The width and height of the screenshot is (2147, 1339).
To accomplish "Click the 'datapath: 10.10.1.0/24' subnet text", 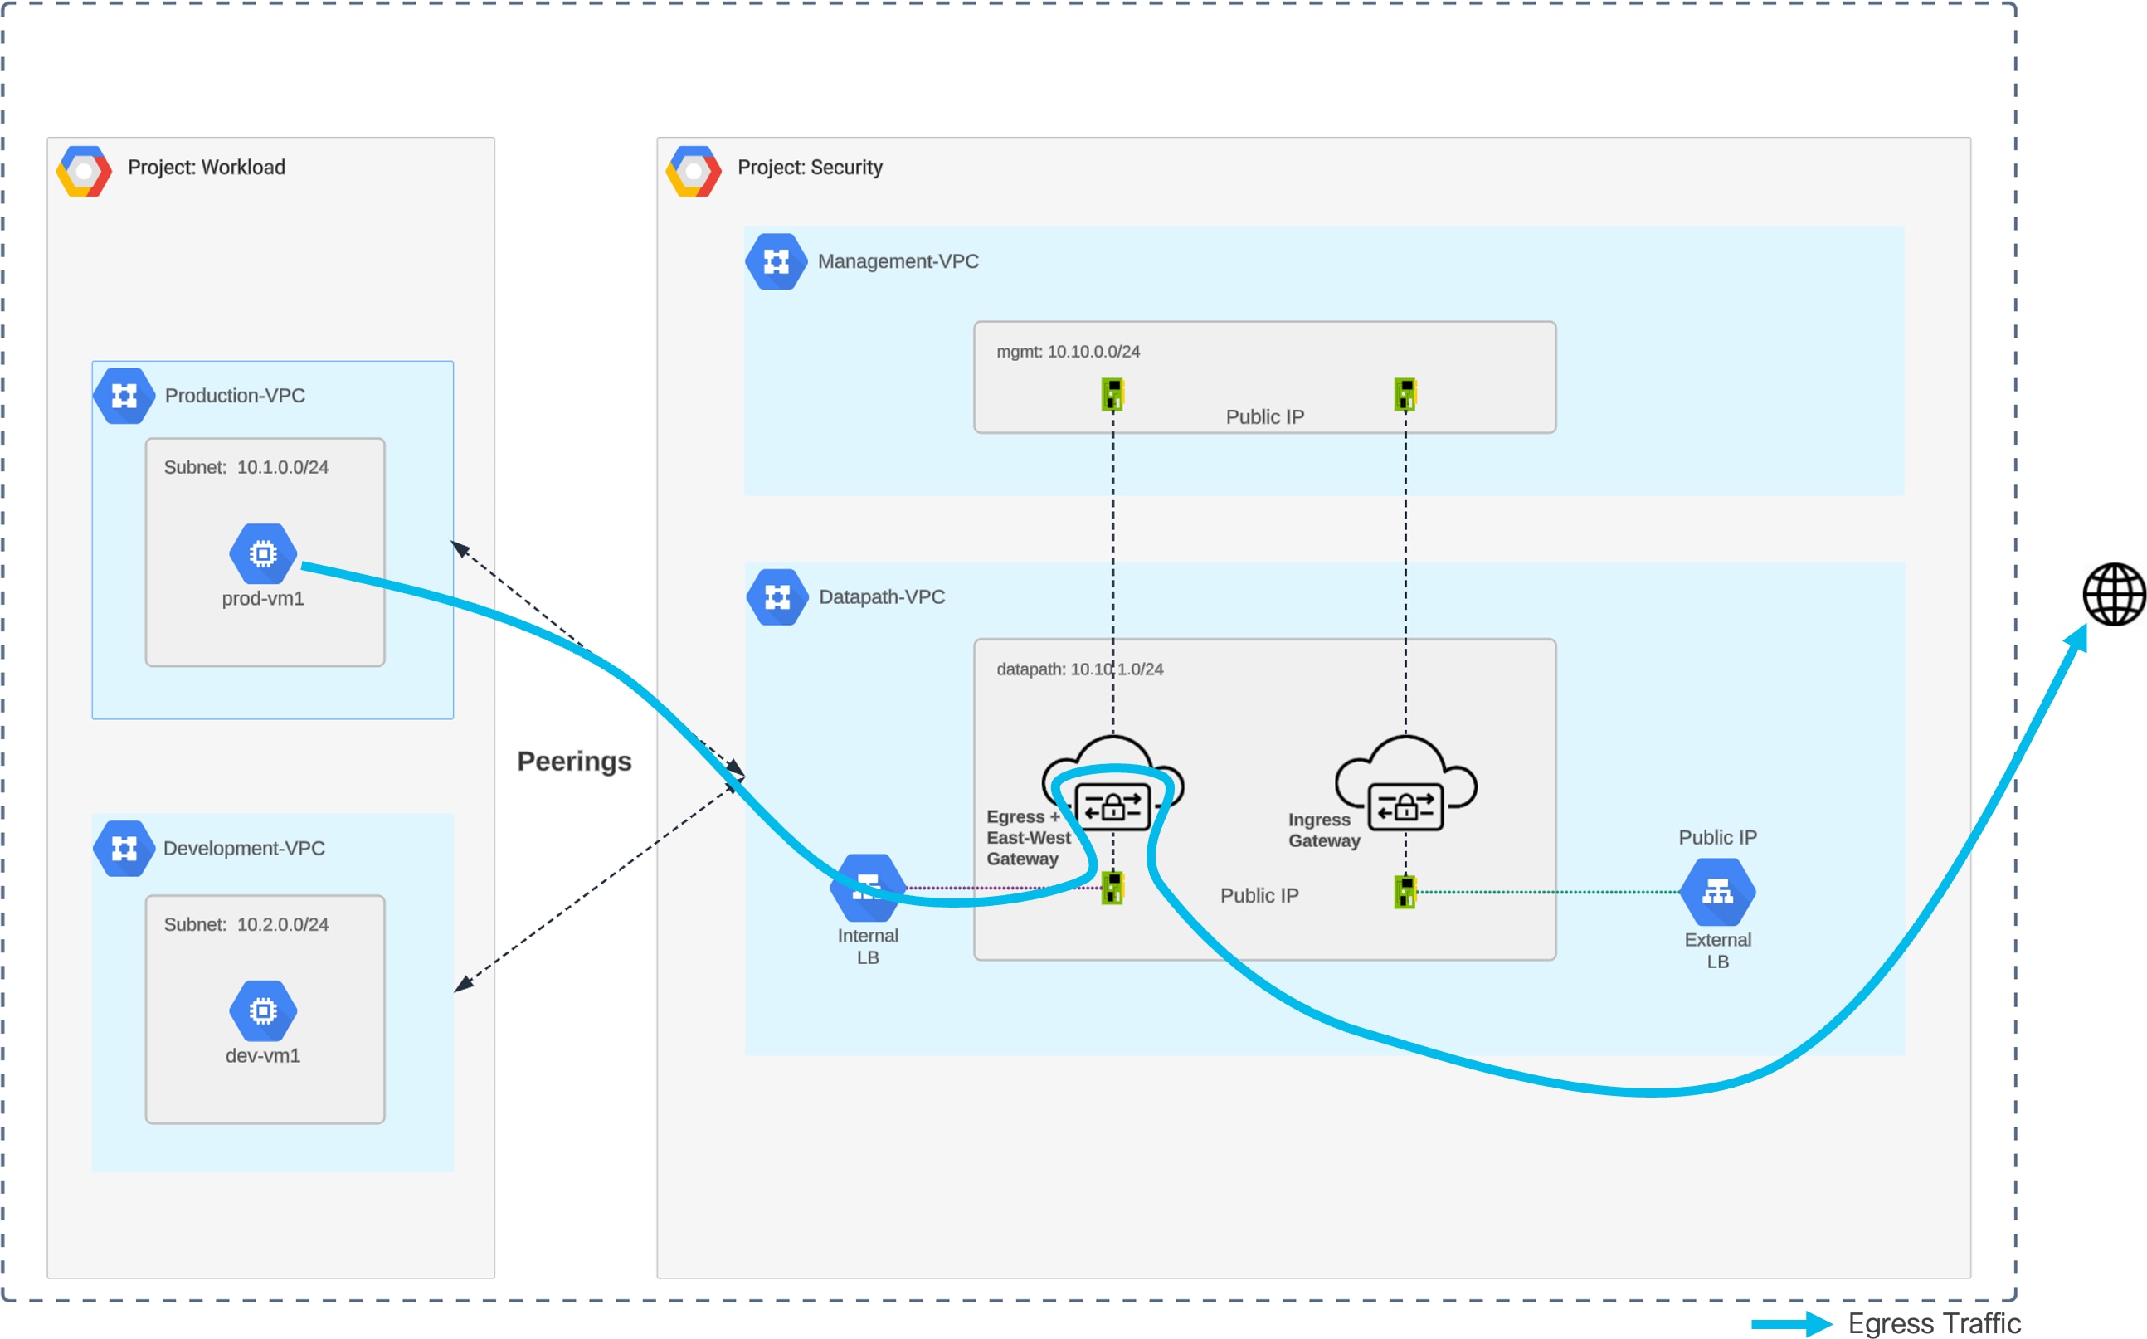I will pyautogui.click(x=1080, y=669).
